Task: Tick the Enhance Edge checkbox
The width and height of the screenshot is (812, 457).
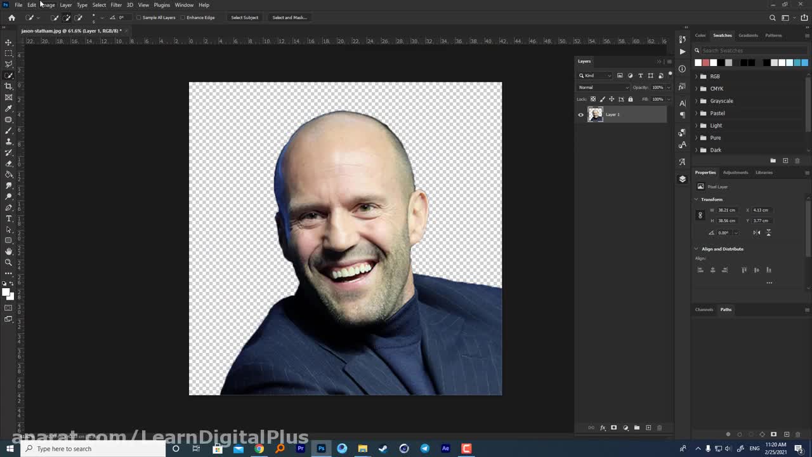Action: 183,18
